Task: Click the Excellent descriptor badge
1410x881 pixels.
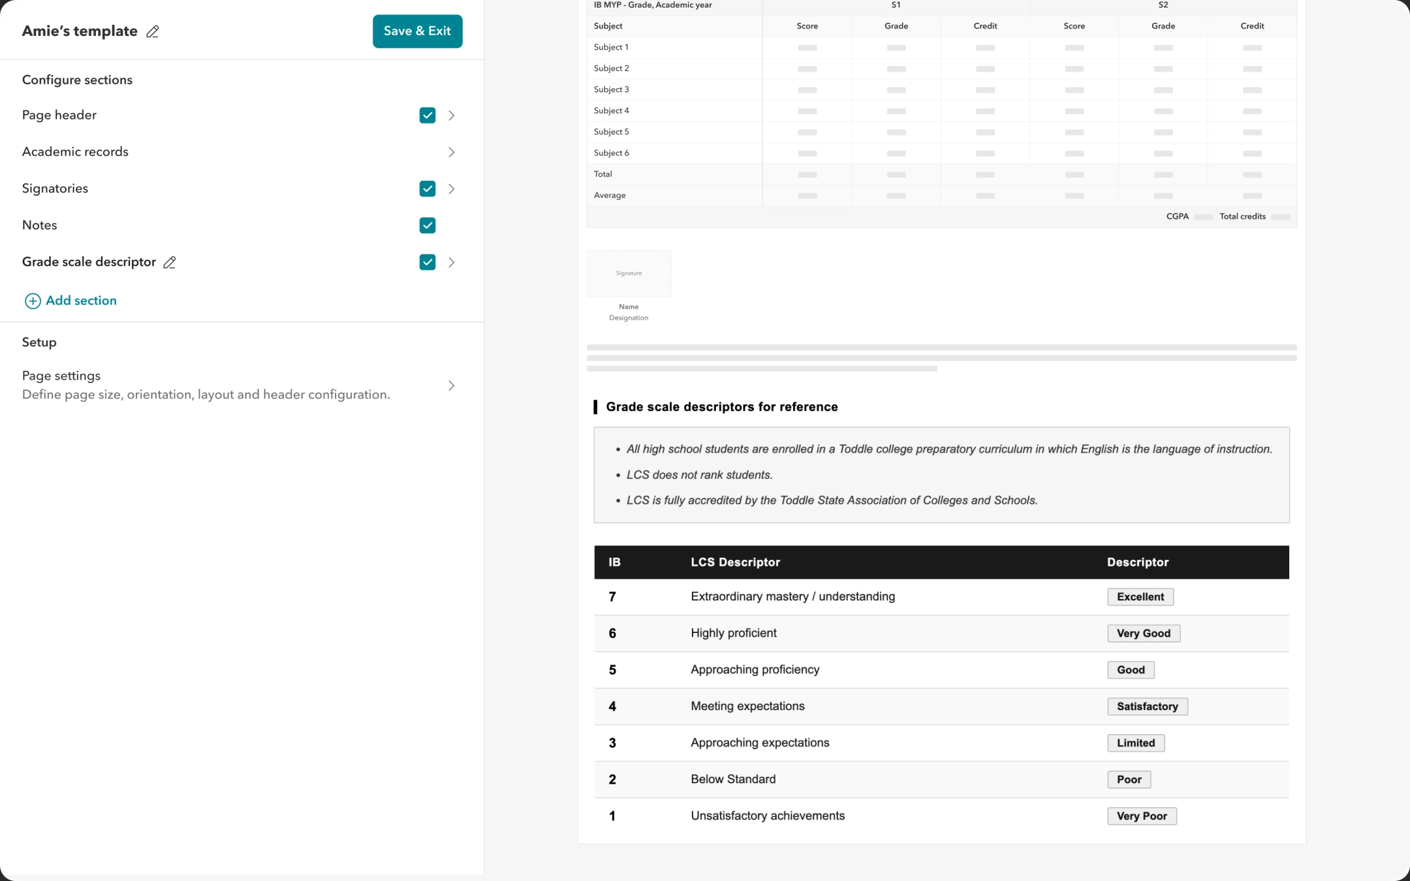Action: click(1140, 596)
